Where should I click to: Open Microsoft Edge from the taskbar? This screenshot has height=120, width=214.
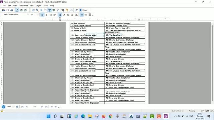[83, 116]
